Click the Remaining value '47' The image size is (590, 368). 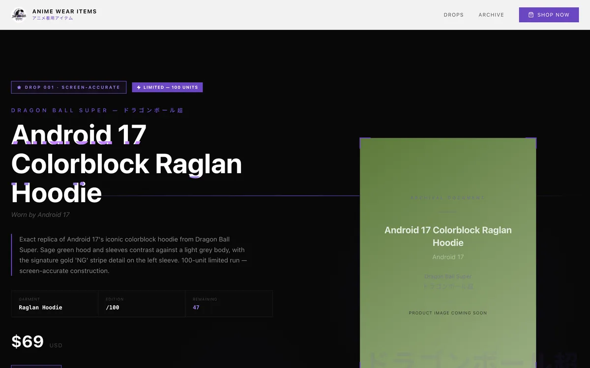[x=196, y=308]
